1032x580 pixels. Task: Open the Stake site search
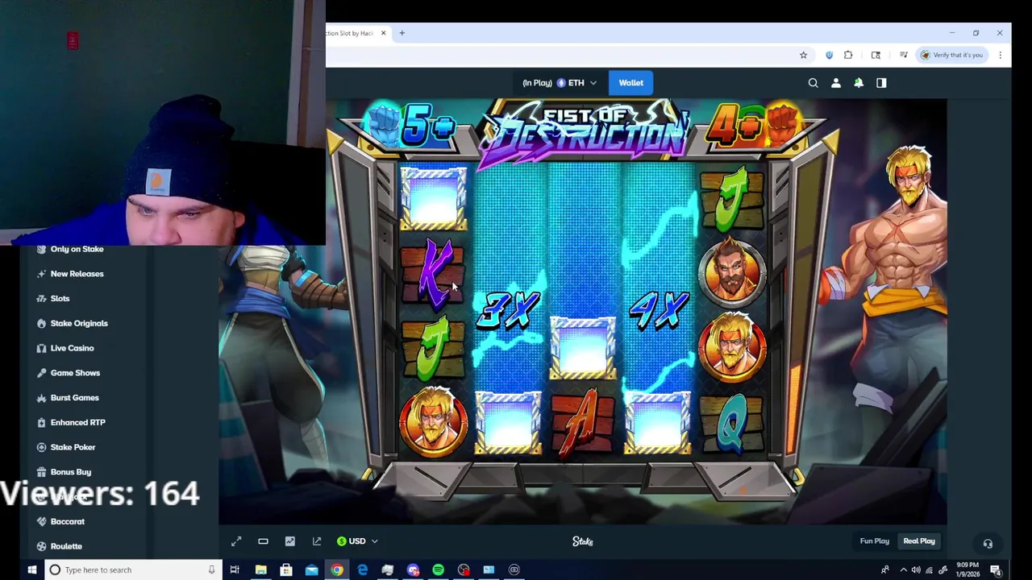click(x=813, y=83)
